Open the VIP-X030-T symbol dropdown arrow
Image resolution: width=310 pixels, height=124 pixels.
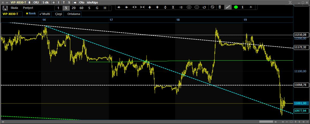[29, 2]
